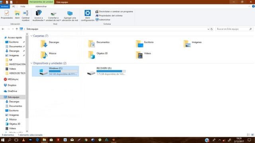Switch to the PC ribbon tab

14,6
